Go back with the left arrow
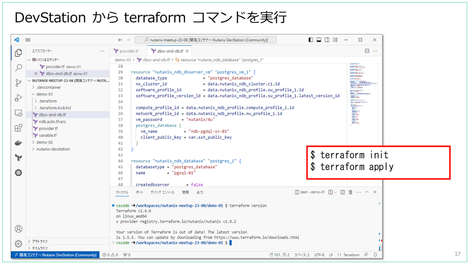469x264 pixels. click(120, 40)
